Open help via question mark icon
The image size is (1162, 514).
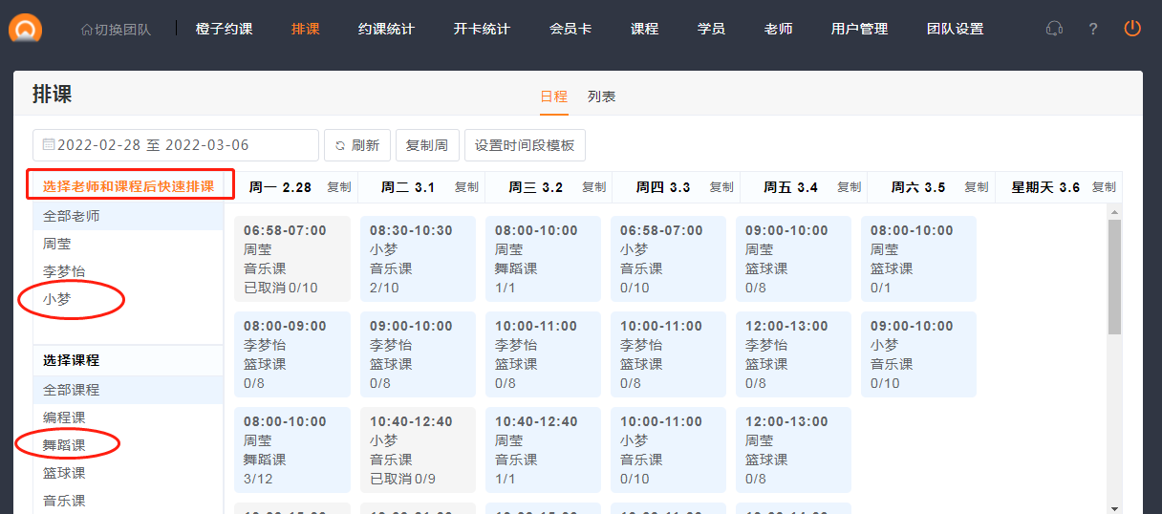tap(1093, 29)
